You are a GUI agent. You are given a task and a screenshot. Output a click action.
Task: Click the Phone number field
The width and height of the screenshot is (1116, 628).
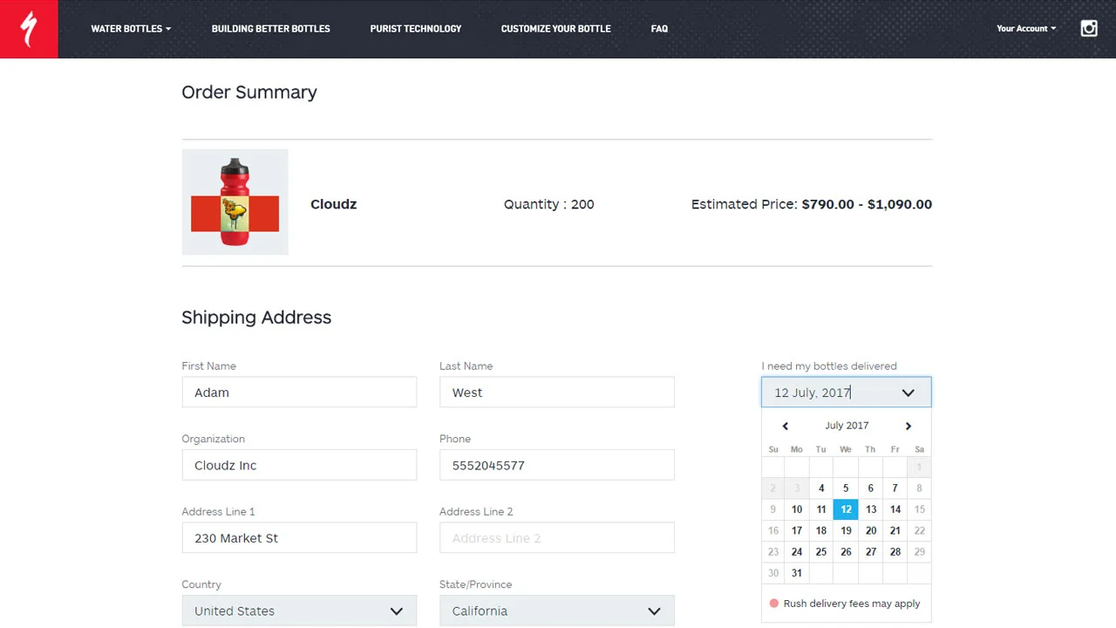pos(557,465)
